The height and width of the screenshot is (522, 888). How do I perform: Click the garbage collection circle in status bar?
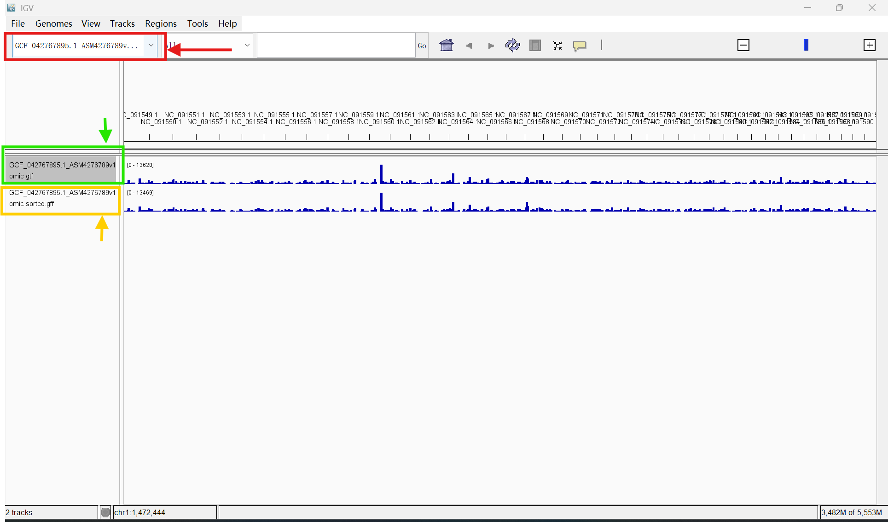coord(105,512)
